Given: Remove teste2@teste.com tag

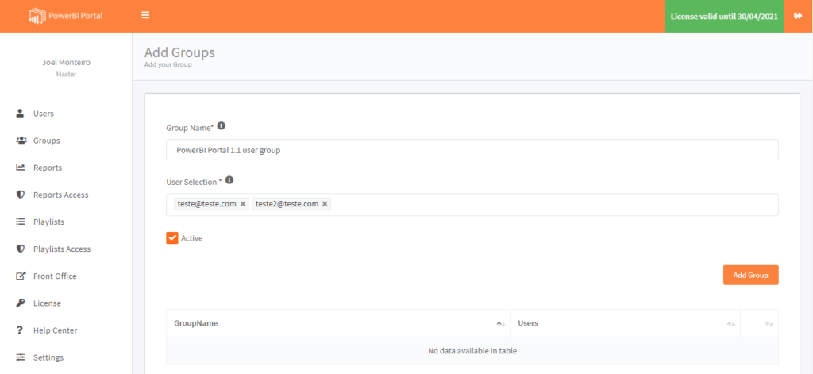Looking at the screenshot, I should 325,204.
